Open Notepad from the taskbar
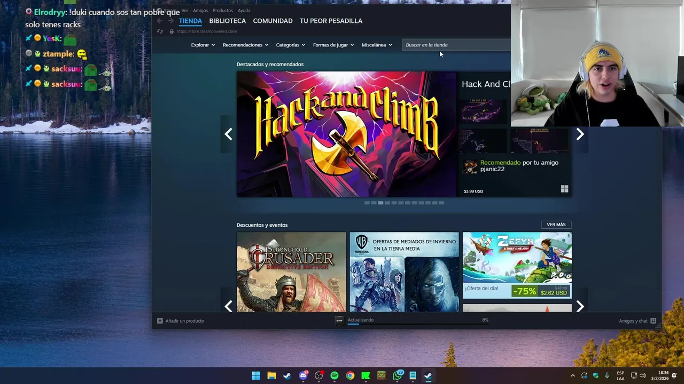This screenshot has height=384, width=684. pyautogui.click(x=413, y=375)
